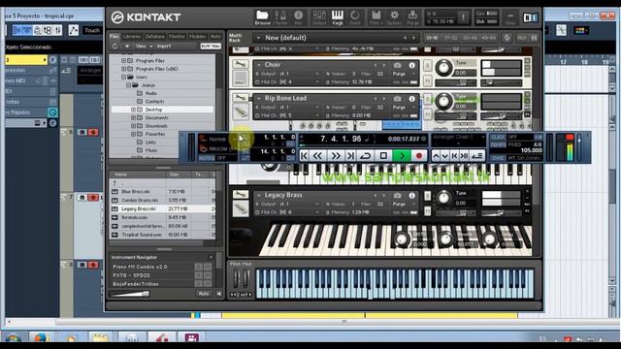Expand the Documents folder node
This screenshot has width=621, height=349.
133,117
